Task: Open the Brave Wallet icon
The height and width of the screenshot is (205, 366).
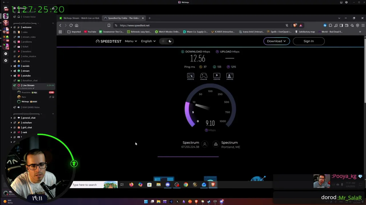Action: pos(347,25)
